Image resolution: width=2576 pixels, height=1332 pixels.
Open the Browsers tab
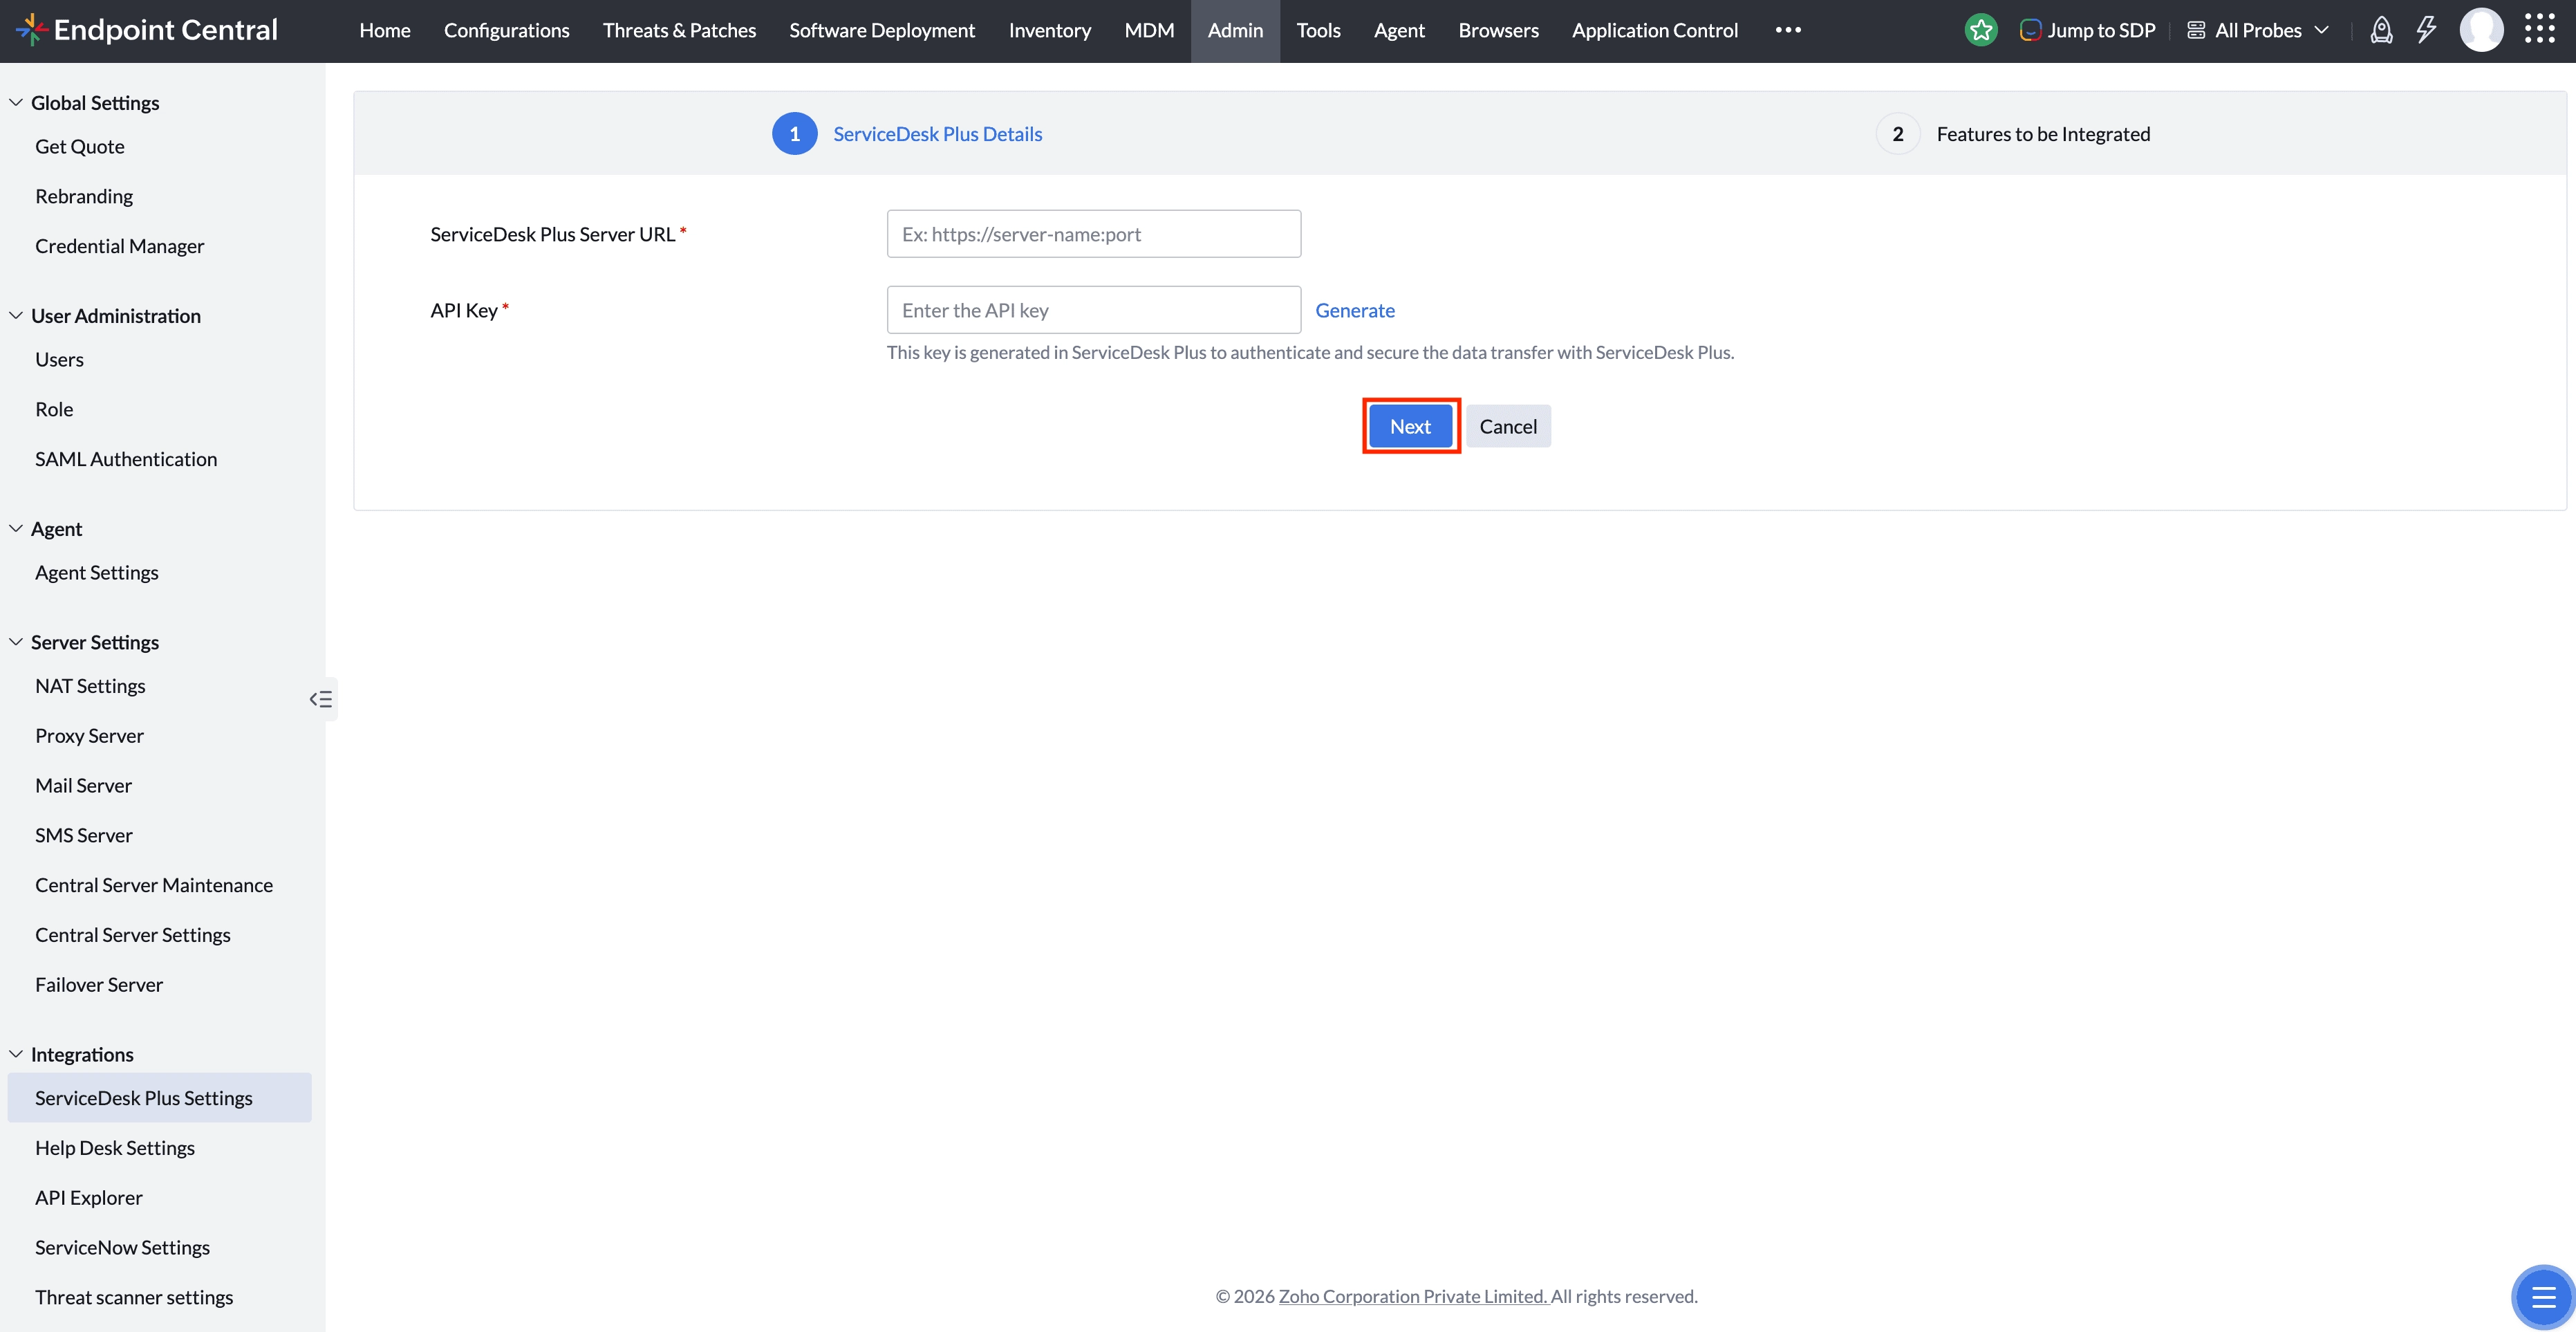coord(1498,30)
